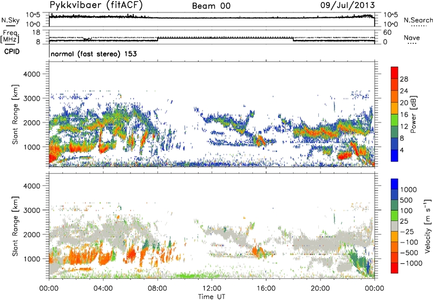Click the Slant Range label of velocity panel
This screenshot has width=433, height=300.
[15, 226]
